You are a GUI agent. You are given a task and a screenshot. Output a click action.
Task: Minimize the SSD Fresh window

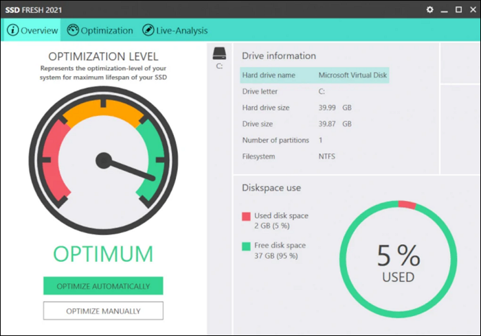(x=444, y=10)
